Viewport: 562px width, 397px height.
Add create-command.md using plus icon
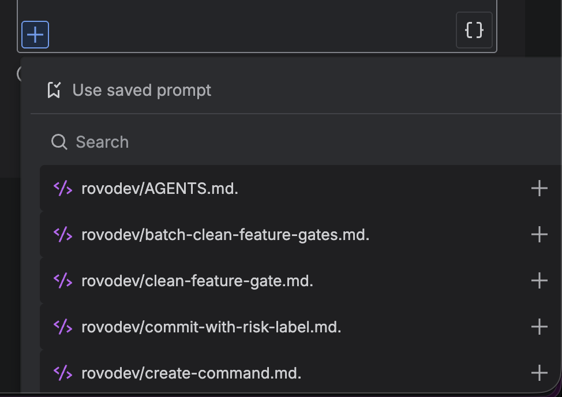click(x=539, y=373)
